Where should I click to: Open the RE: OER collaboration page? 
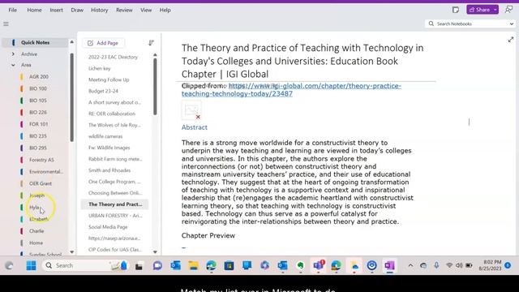coord(112,114)
